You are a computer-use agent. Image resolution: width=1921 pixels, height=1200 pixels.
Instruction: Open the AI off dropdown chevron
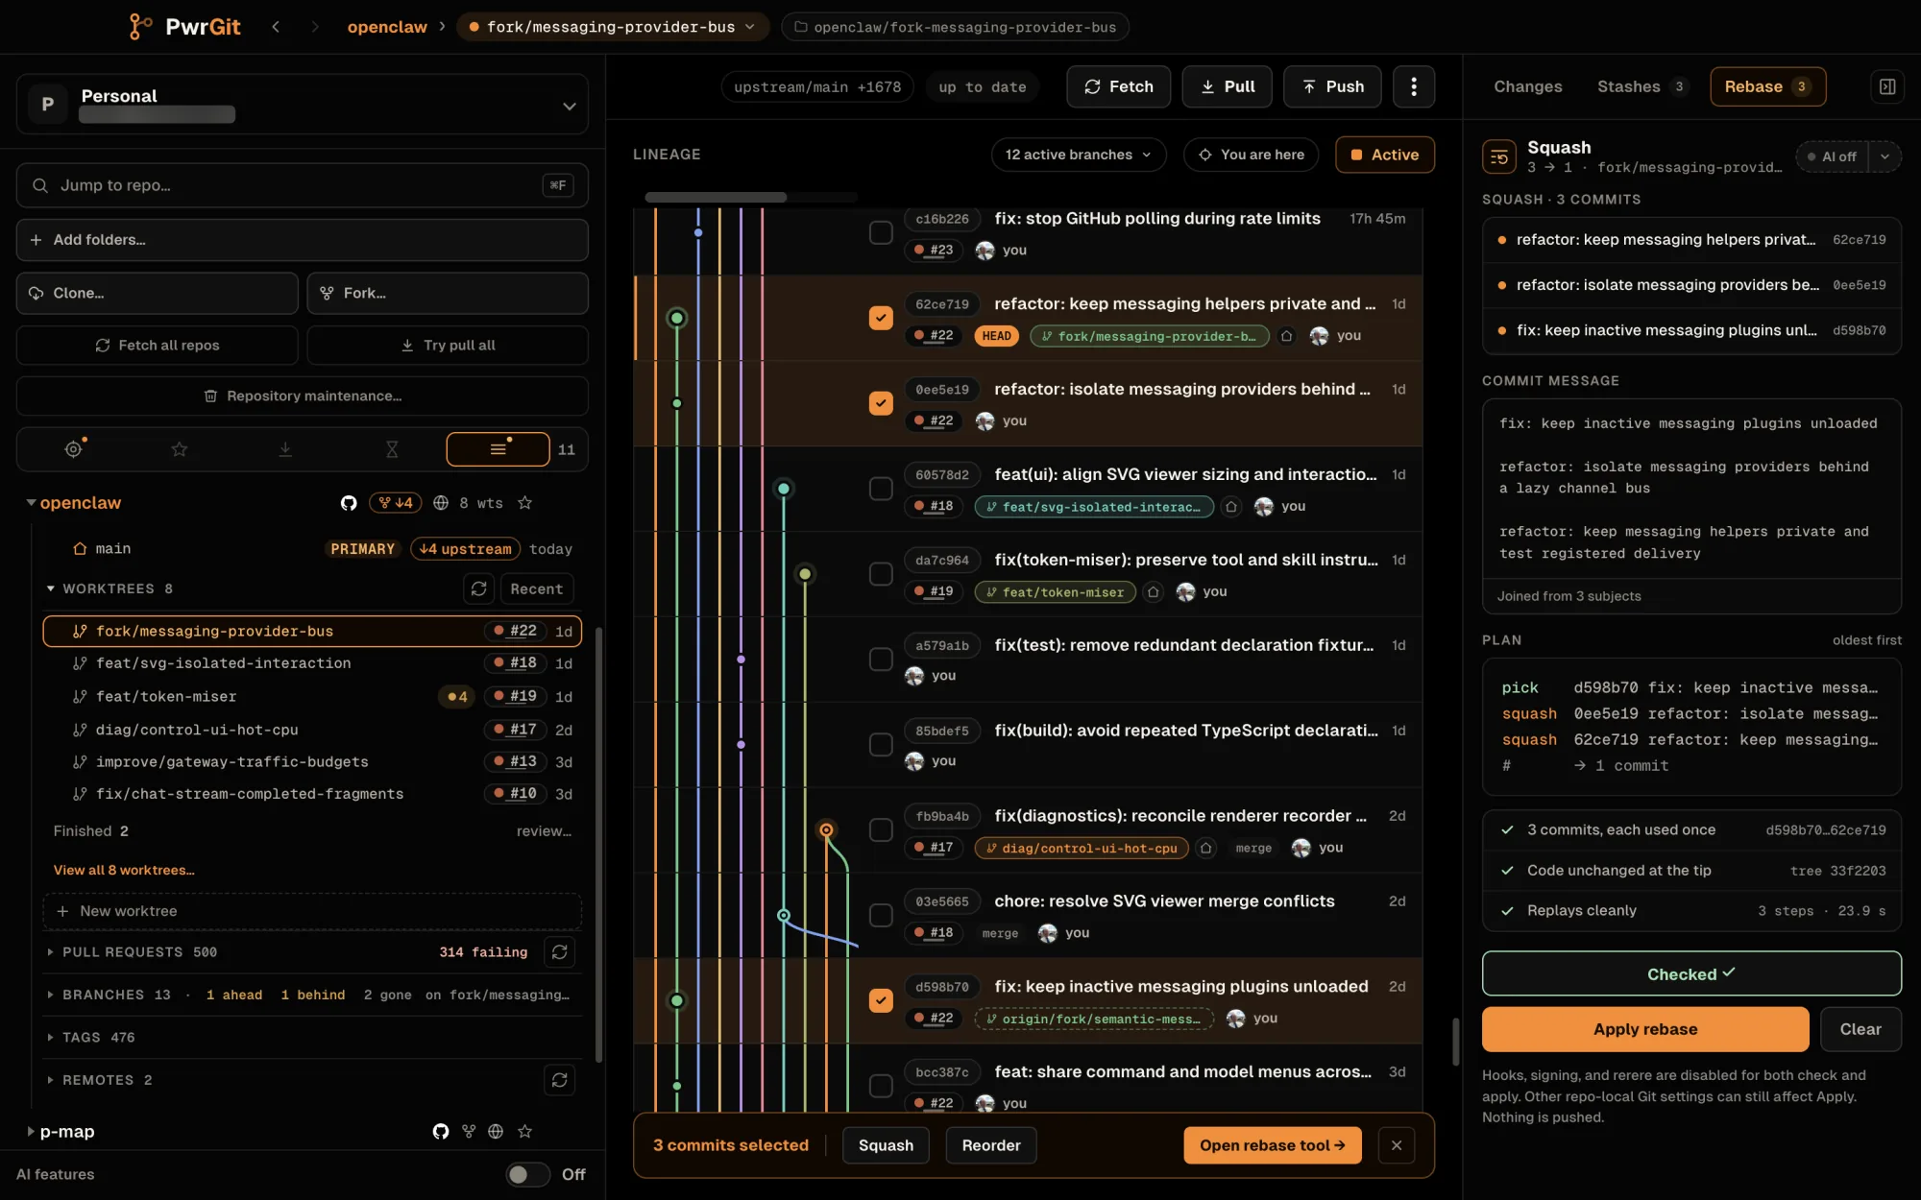[1885, 156]
